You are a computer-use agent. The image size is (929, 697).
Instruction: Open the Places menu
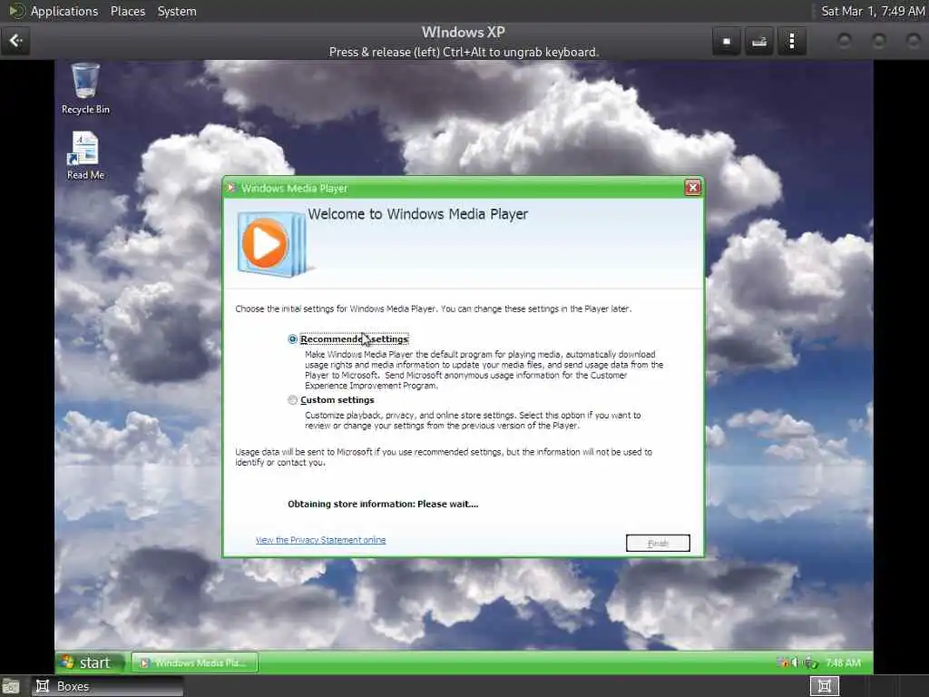click(x=128, y=11)
